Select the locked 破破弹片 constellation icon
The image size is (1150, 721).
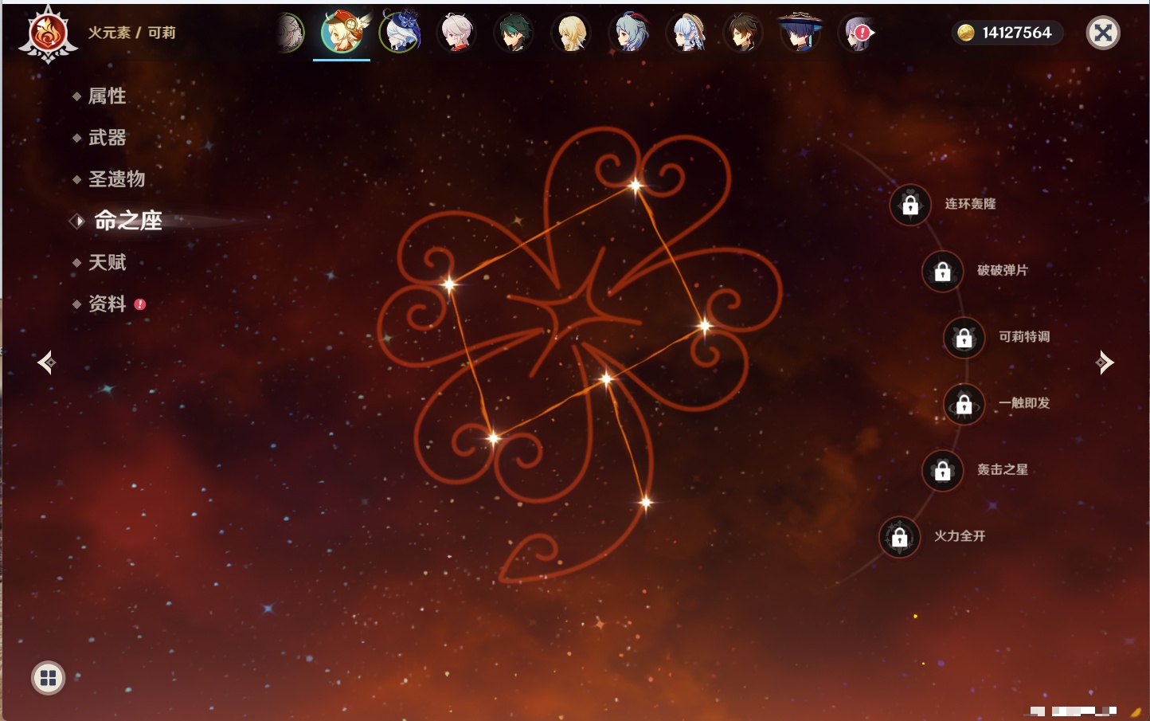pos(942,272)
